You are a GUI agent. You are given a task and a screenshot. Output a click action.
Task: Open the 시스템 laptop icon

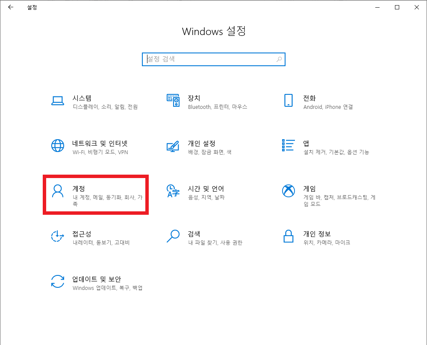58,101
